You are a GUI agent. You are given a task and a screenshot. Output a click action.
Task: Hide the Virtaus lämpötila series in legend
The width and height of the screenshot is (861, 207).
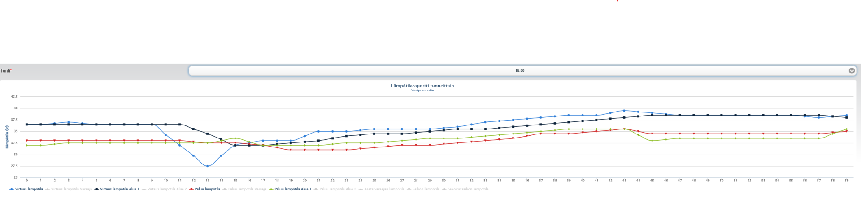29,189
